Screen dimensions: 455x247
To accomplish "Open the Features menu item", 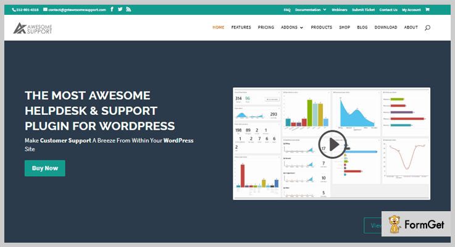I will pos(241,27).
